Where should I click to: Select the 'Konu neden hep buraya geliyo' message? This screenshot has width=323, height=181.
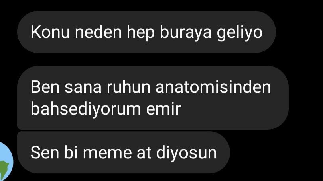146,32
